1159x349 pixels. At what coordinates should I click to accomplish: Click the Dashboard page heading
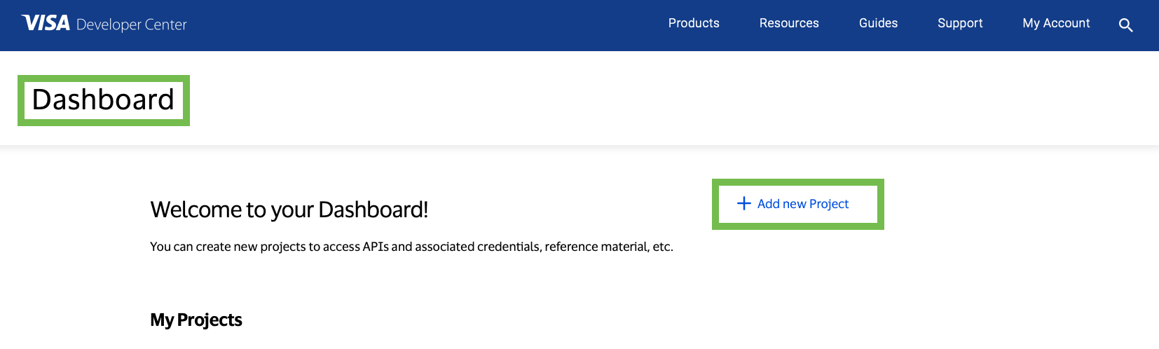[103, 100]
